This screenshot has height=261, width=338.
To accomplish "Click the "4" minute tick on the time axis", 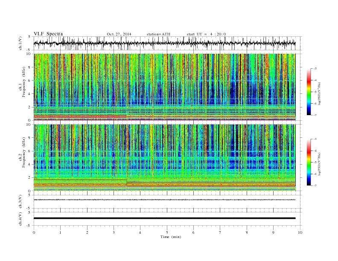I will click(x=140, y=232).
